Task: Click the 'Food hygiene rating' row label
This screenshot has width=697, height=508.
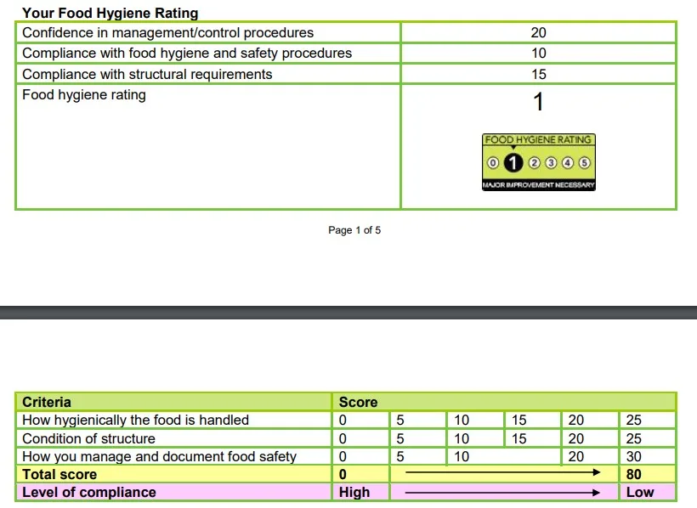Action: (84, 94)
